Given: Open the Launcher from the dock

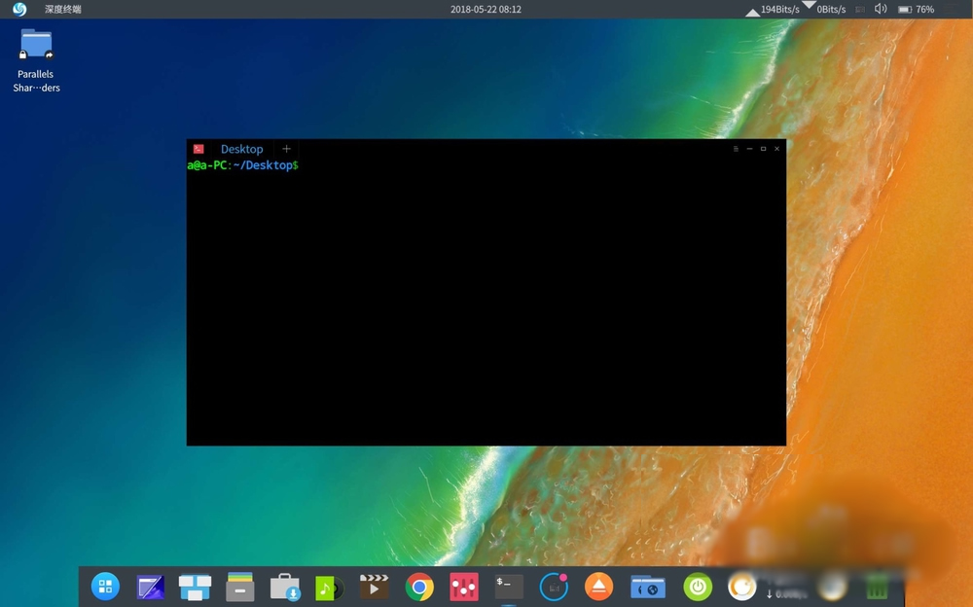Looking at the screenshot, I should pyautogui.click(x=105, y=587).
